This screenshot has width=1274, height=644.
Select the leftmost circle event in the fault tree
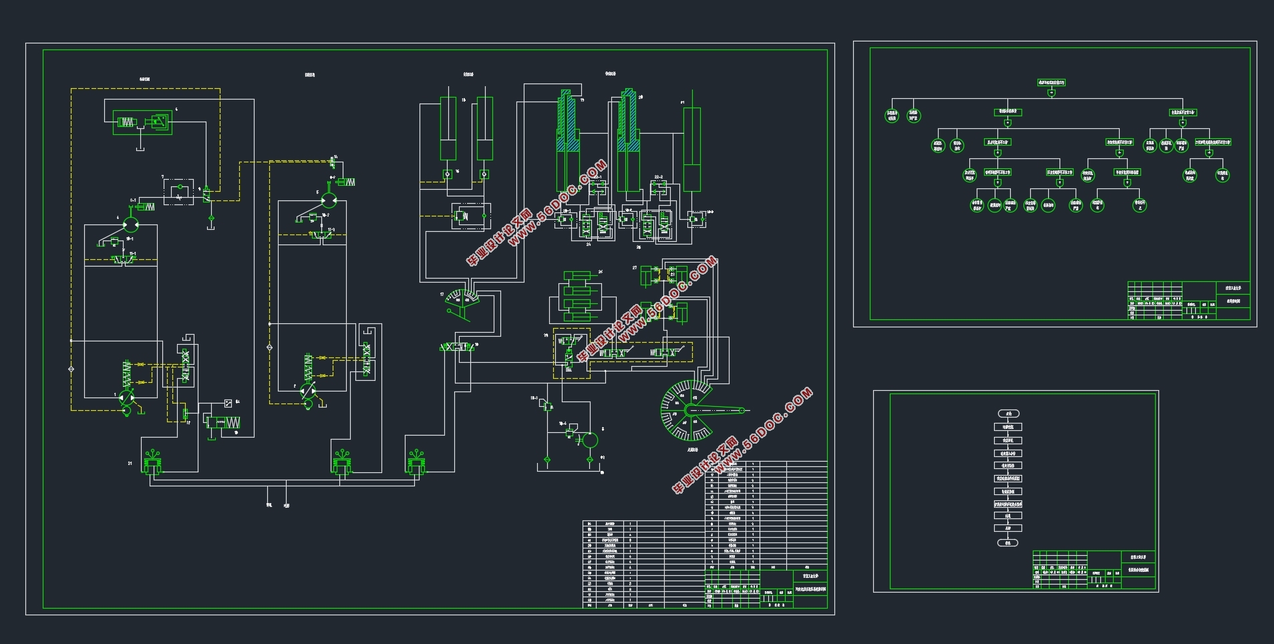pyautogui.click(x=892, y=116)
